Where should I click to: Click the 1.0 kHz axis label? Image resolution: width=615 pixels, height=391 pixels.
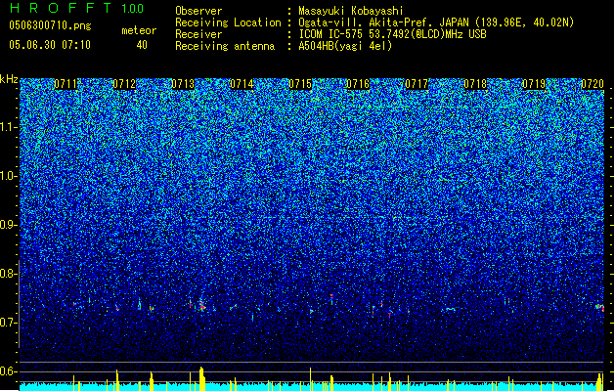tap(8, 176)
